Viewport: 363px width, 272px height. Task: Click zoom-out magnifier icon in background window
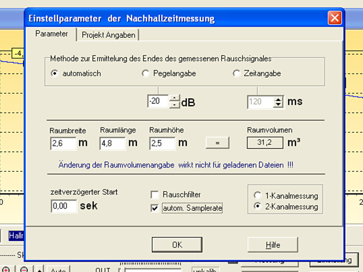pos(24,270)
